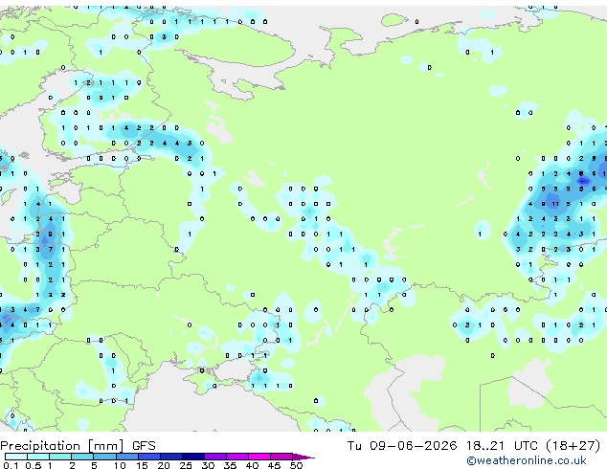Click the '11' precipitation value on map

coord(555,204)
